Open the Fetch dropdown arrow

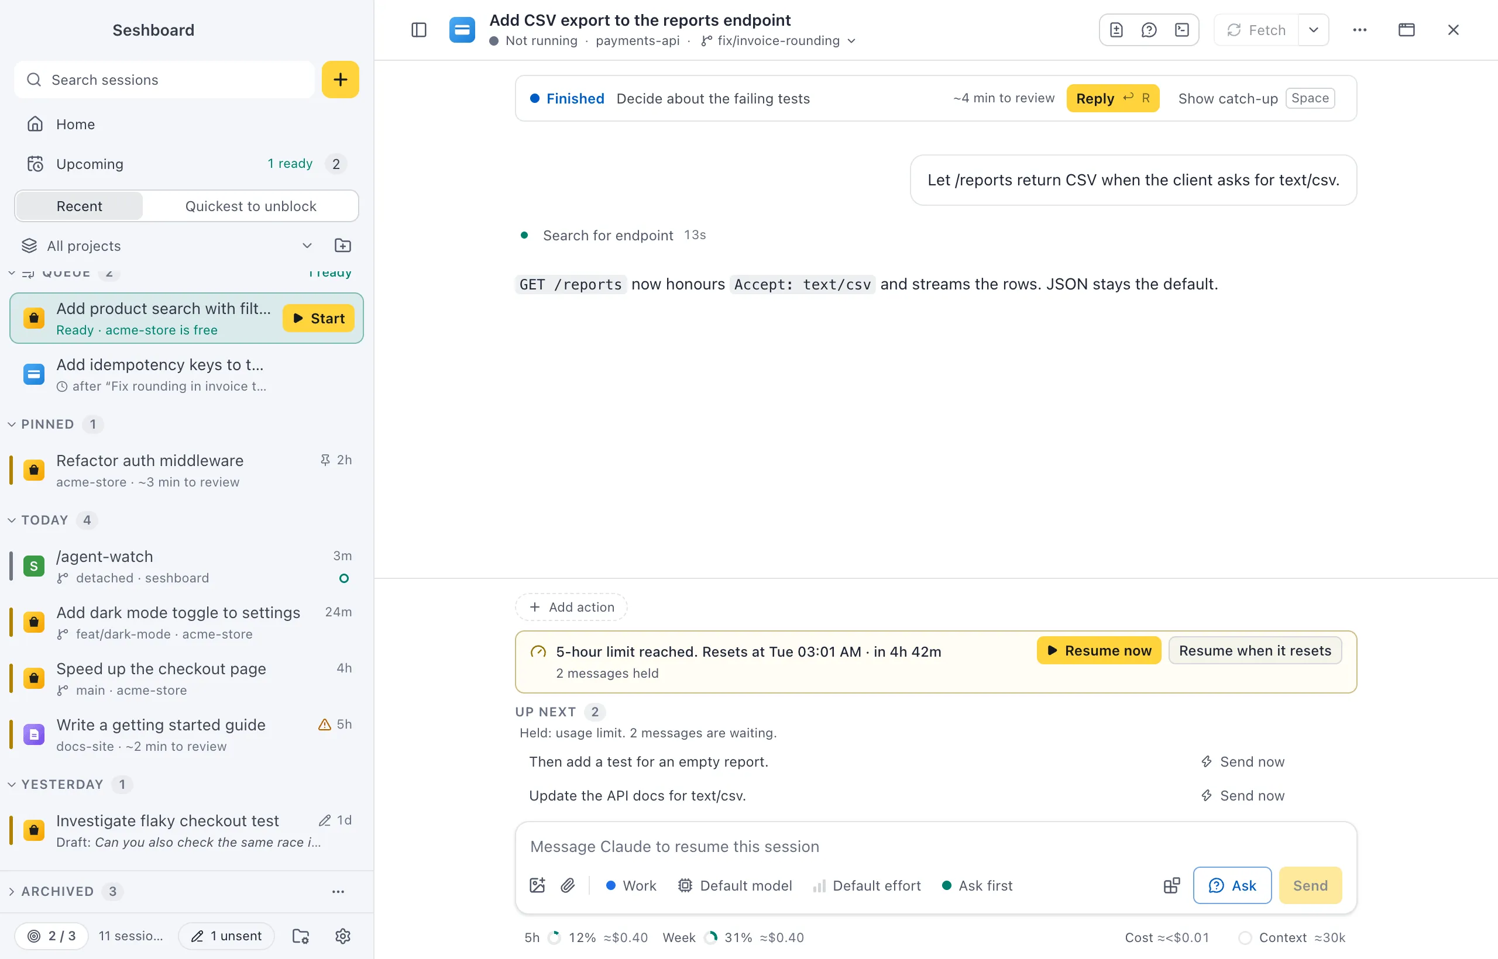tap(1314, 30)
